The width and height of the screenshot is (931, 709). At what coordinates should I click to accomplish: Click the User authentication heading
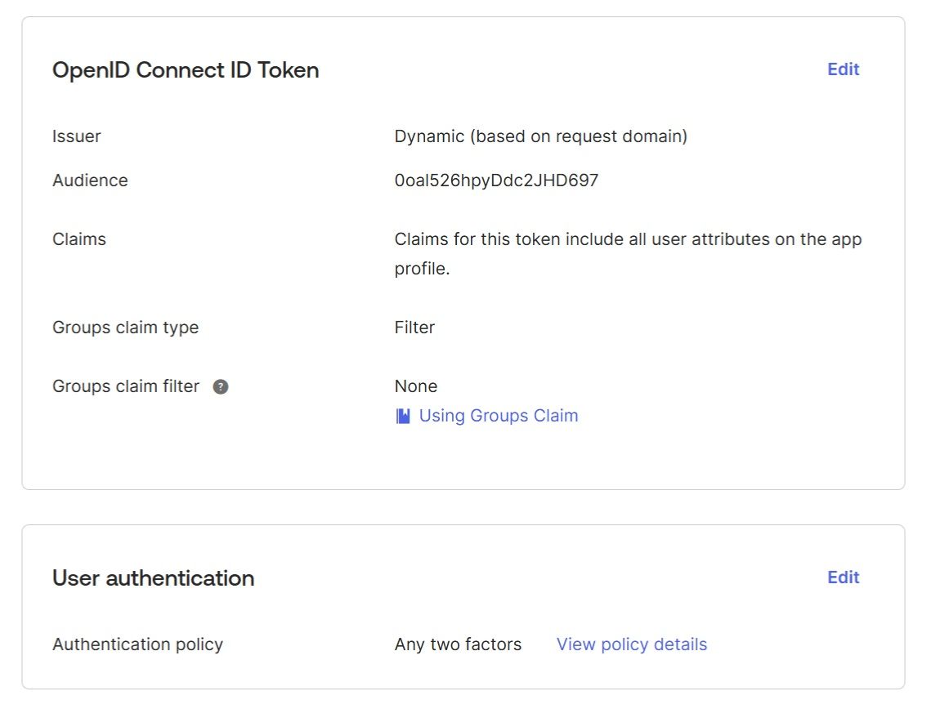click(x=153, y=578)
